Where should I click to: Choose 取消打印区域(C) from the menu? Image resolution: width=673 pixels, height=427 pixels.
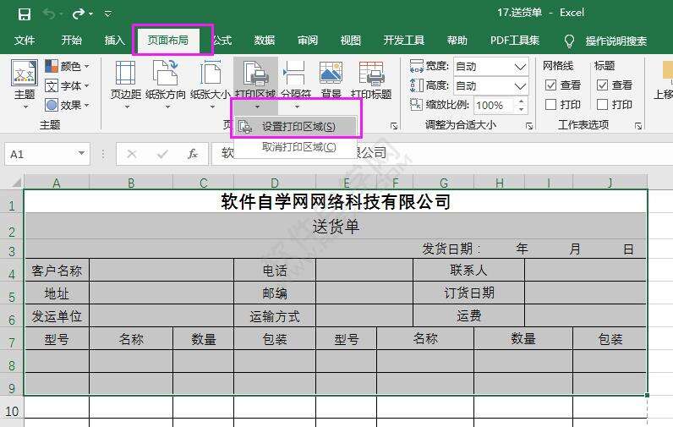[296, 147]
